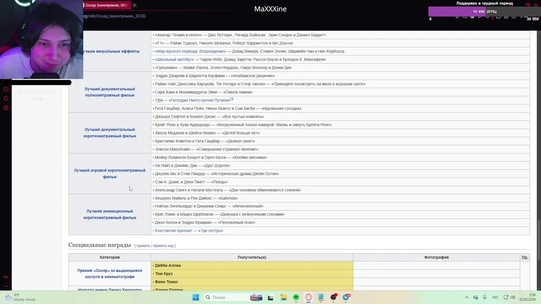
Task: Click the «Певцы» nominee row
Action: (x=340, y=182)
